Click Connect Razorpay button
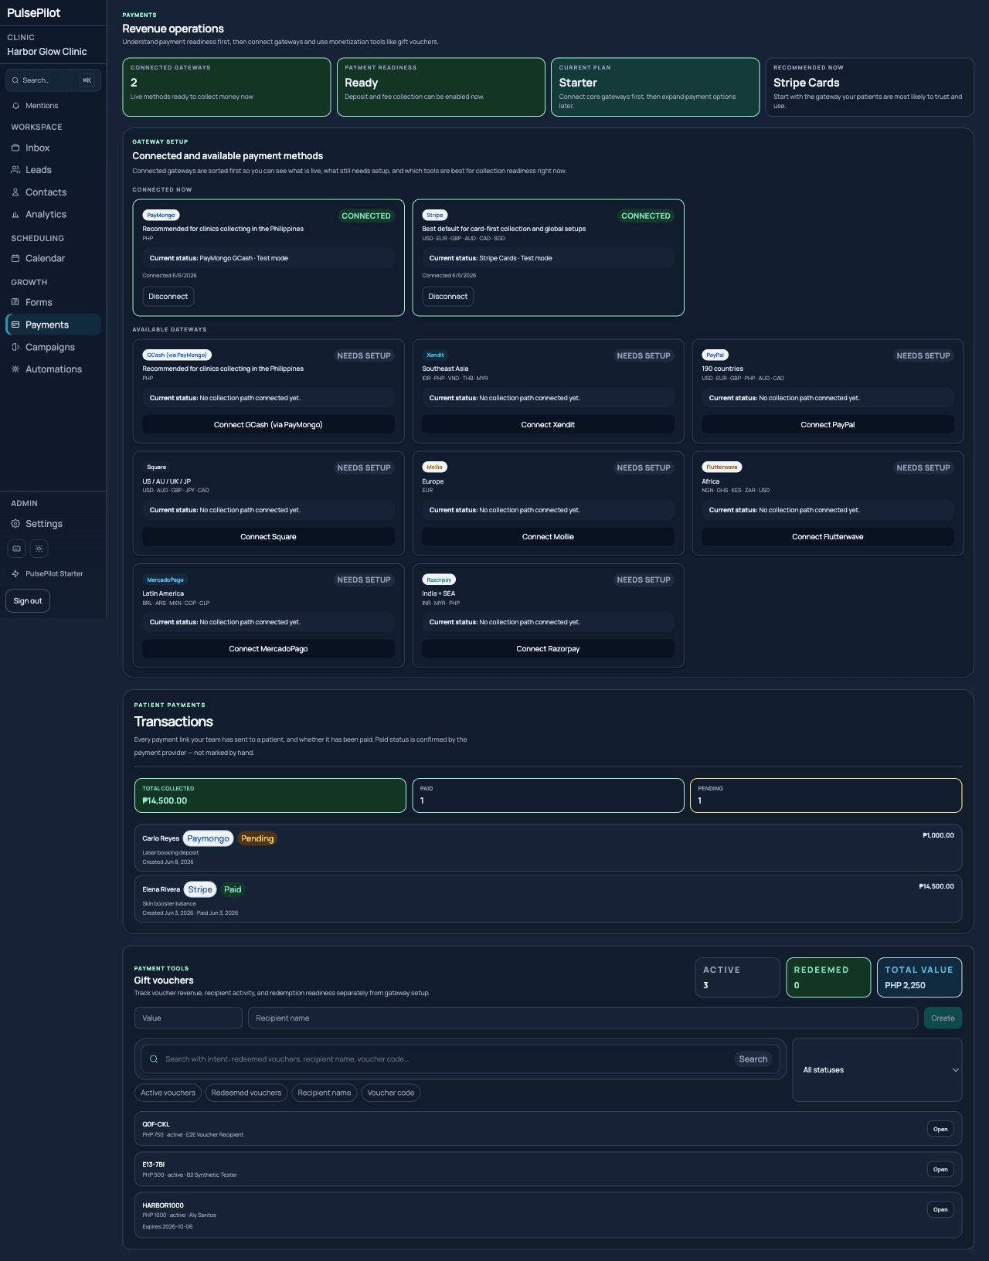The height and width of the screenshot is (1261, 989). click(548, 649)
